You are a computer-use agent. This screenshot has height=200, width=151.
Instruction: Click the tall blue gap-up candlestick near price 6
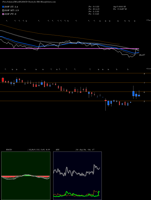[133, 93]
